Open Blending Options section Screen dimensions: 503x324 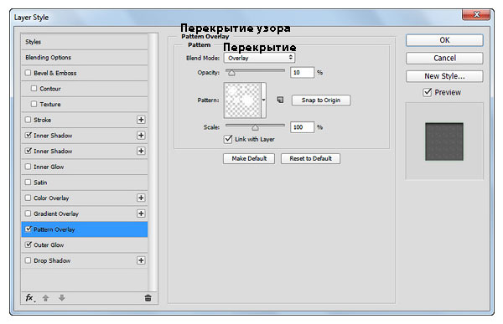pyautogui.click(x=85, y=58)
